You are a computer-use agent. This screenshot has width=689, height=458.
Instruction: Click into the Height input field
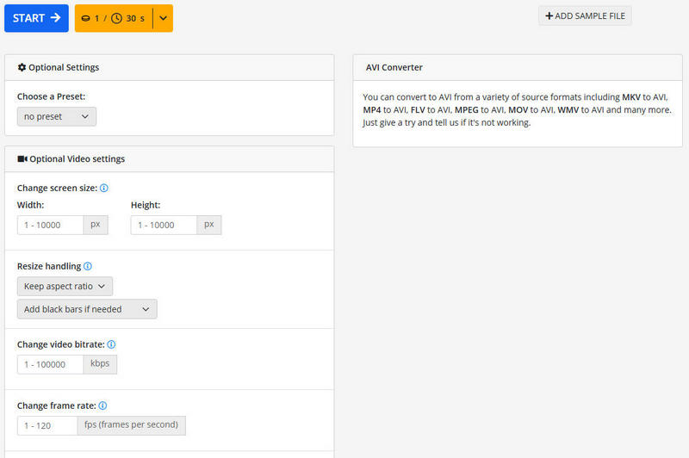164,225
